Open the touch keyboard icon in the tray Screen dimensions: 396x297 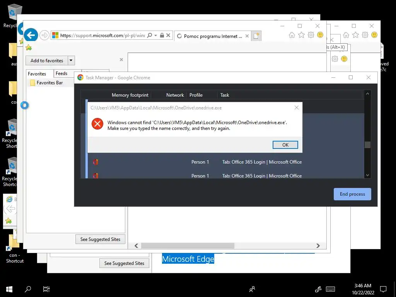330,289
